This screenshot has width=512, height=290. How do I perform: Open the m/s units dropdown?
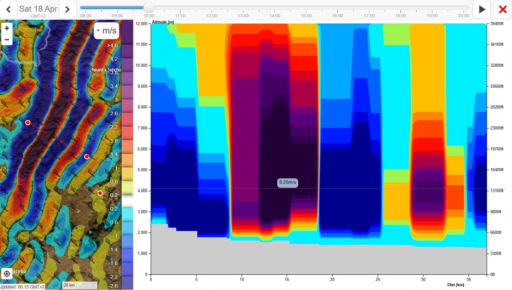pos(106,31)
